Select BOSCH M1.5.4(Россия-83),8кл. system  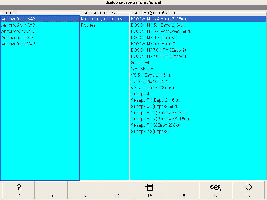coord(198,31)
